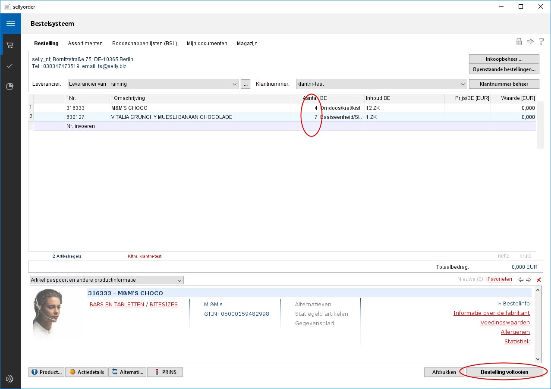Expand the Artikel paspoort information dropdown
This screenshot has width=551, height=389.
click(179, 280)
